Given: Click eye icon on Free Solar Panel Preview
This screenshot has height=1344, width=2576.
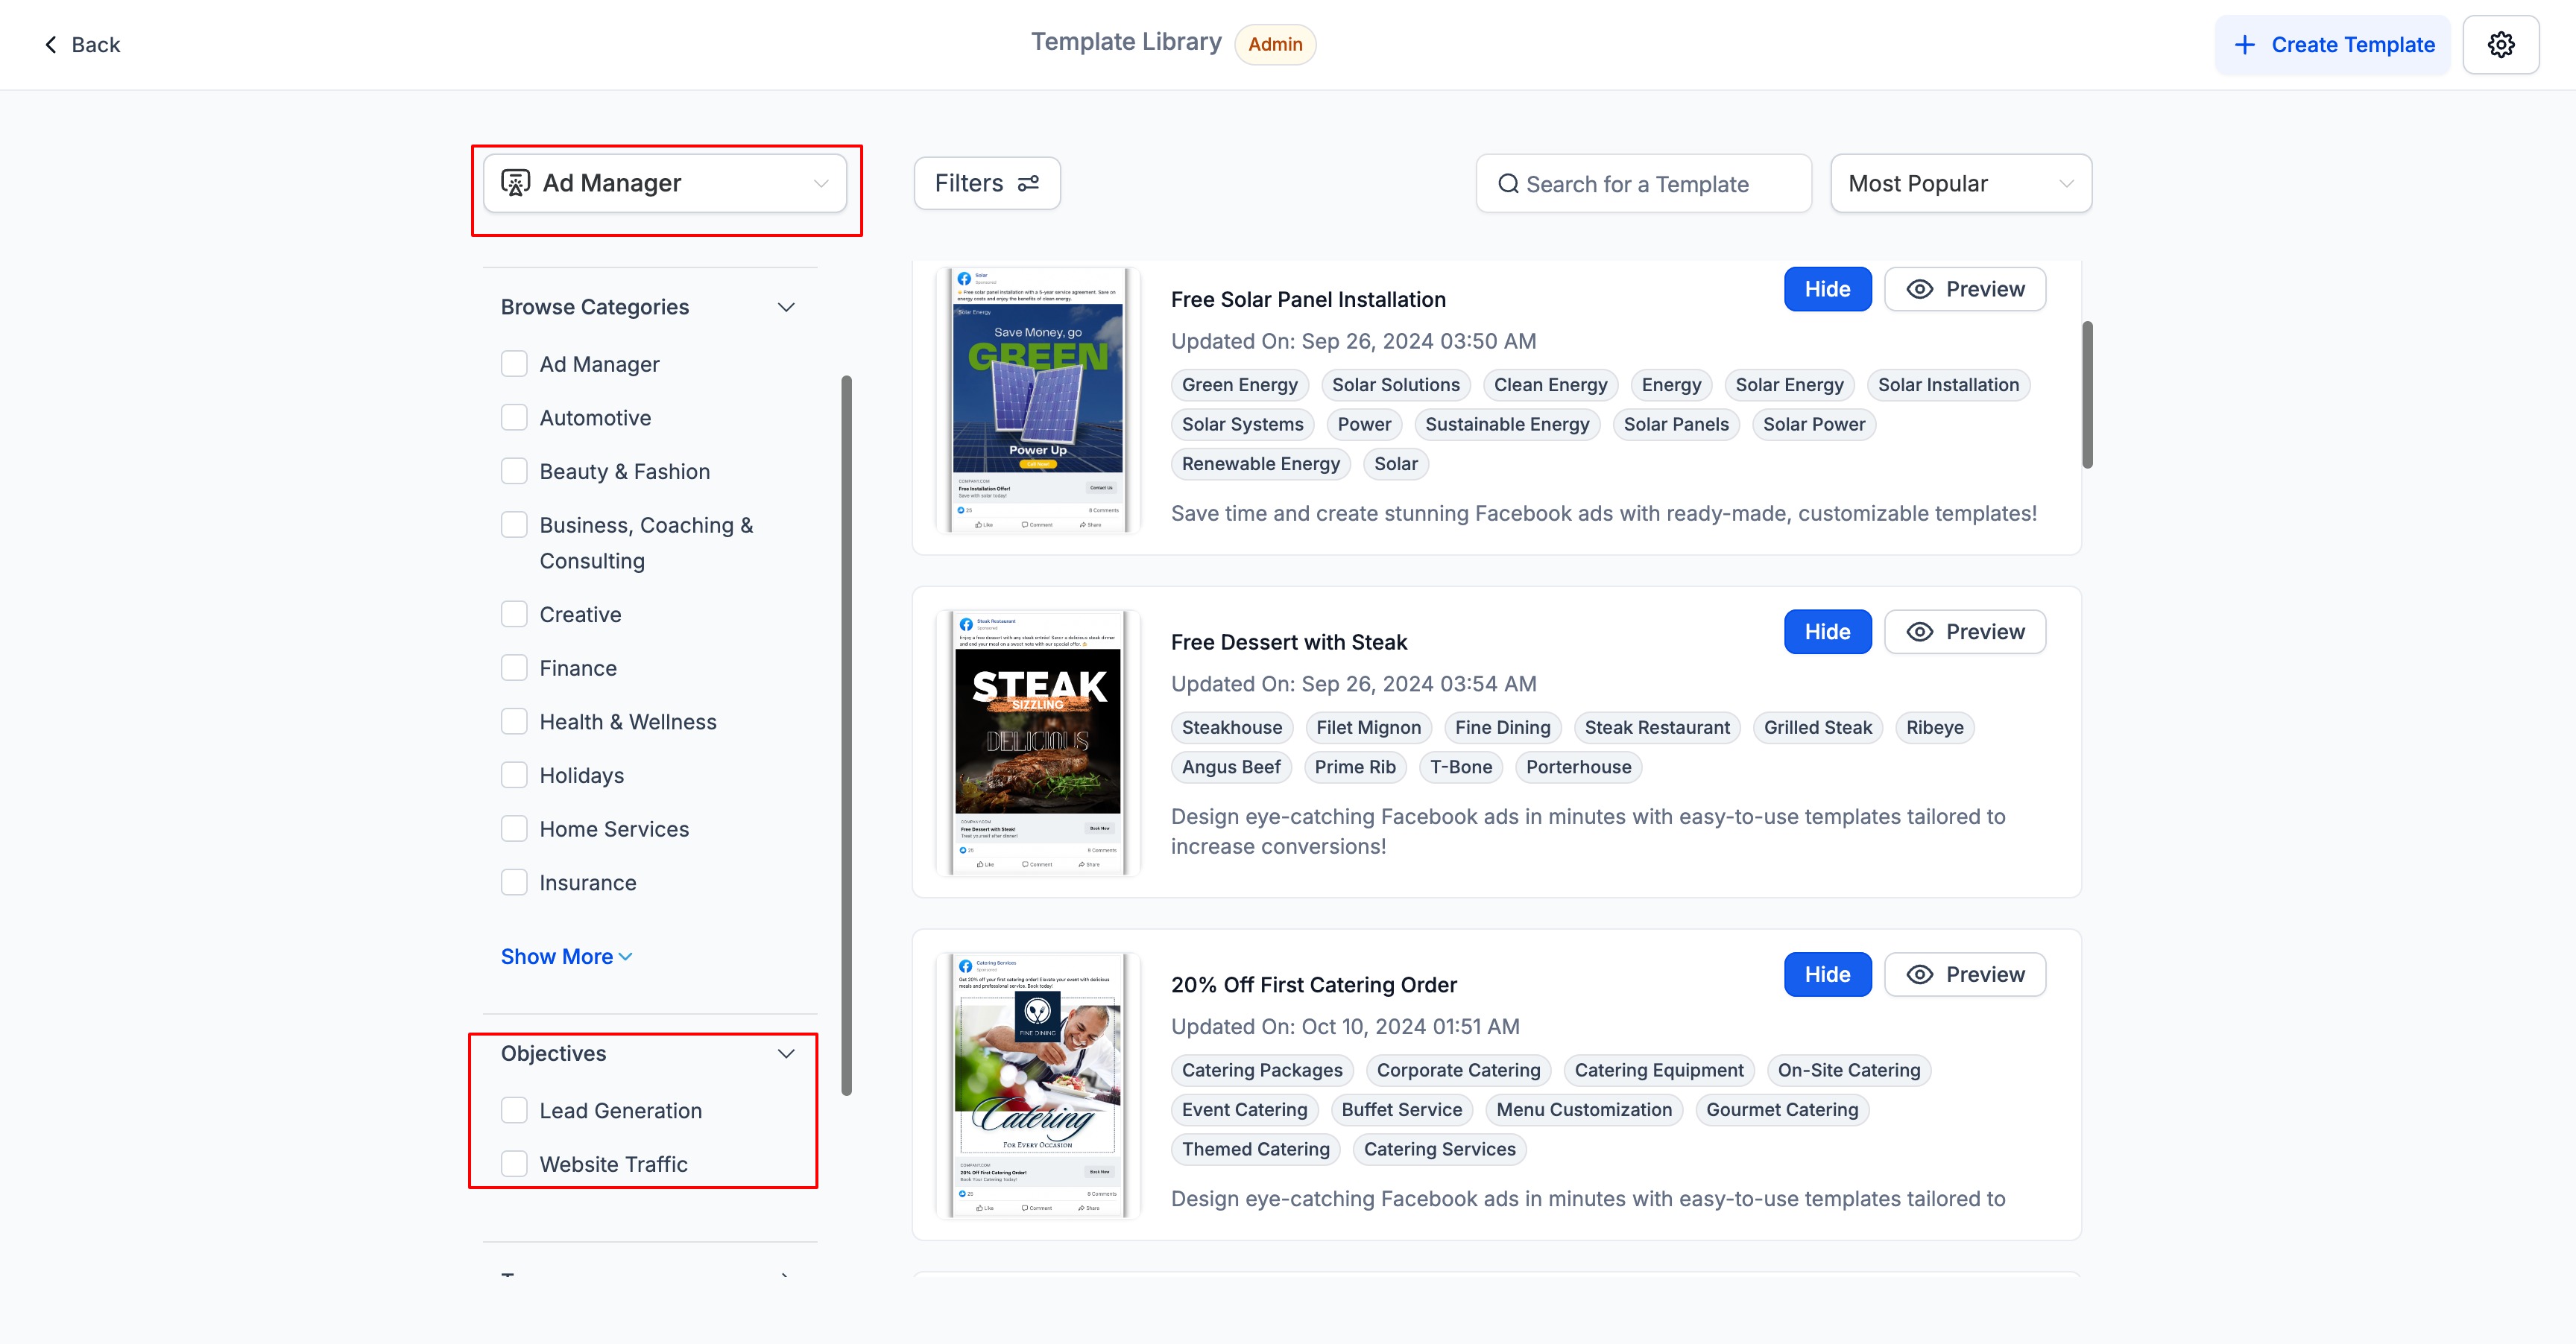Looking at the screenshot, I should click(x=1919, y=289).
